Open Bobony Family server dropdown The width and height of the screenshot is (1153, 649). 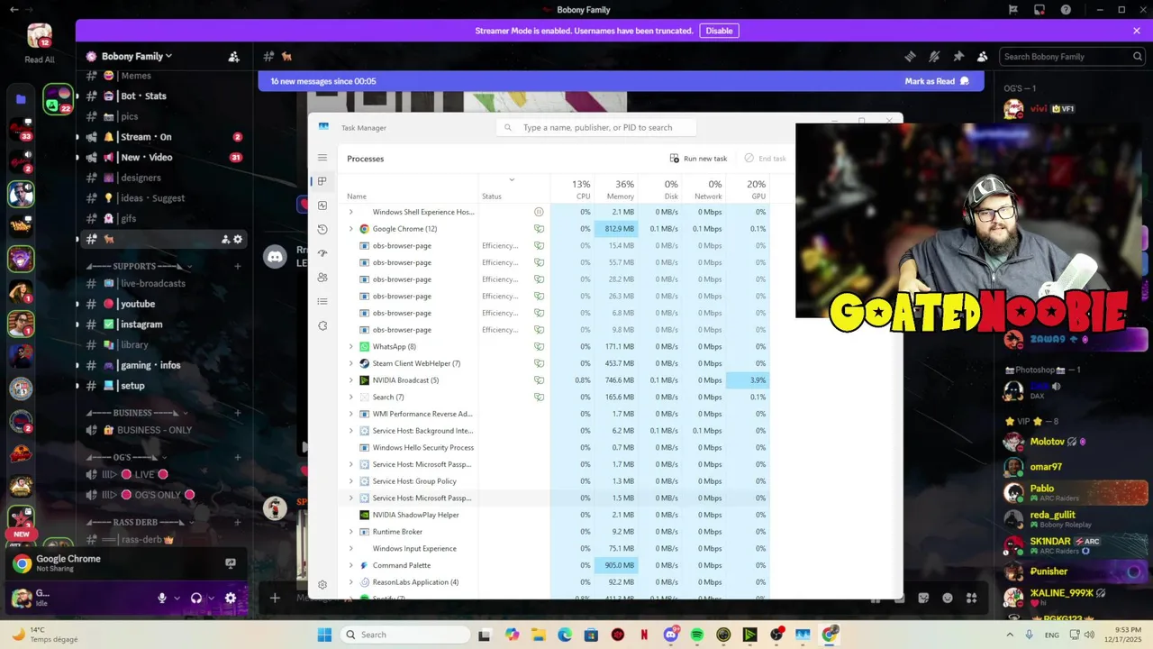tap(137, 56)
